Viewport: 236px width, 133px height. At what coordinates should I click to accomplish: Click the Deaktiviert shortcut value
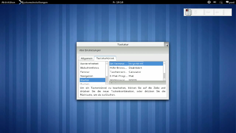pos(135,68)
